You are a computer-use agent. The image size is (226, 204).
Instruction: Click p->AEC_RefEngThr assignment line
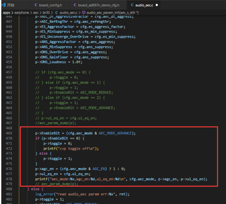point(73,22)
